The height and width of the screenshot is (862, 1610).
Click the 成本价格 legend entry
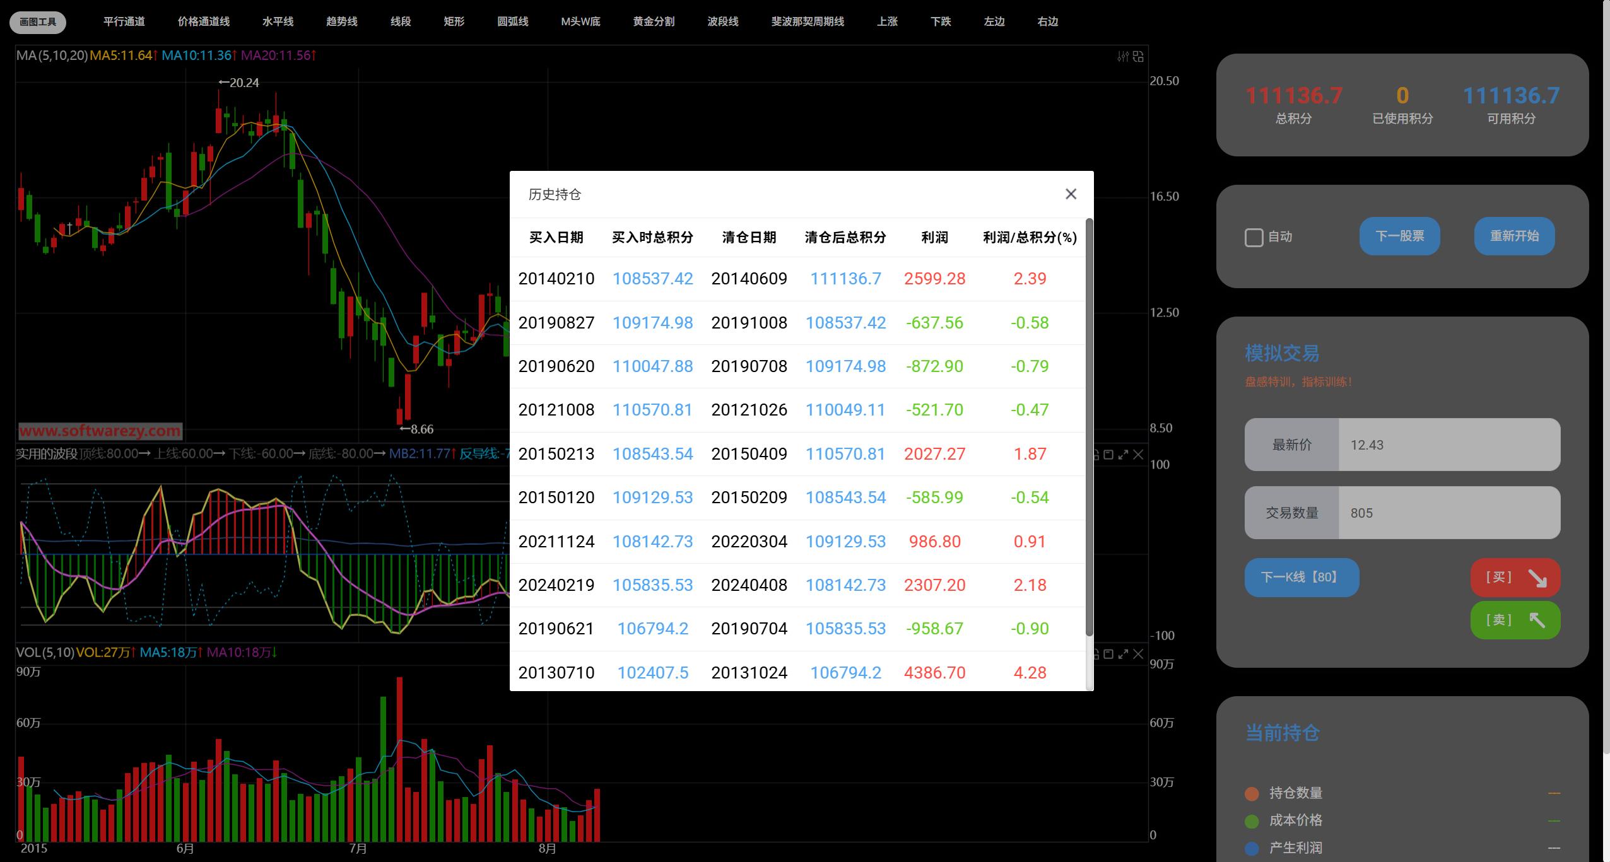[1284, 820]
